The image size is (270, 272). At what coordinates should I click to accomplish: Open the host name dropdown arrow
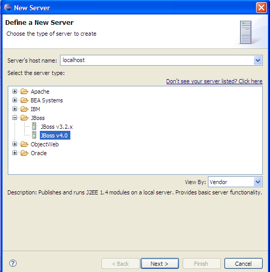pyautogui.click(x=258, y=61)
